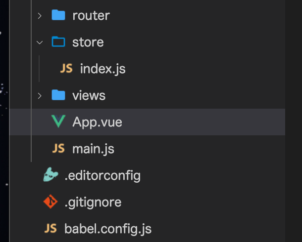The height and width of the screenshot is (242, 302).
Task: Expand the views folder chevron
Action: click(40, 95)
